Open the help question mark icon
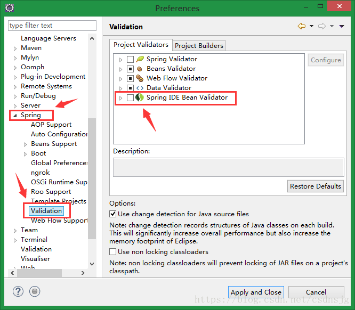Screen dimensions: 355x310 click(18, 291)
